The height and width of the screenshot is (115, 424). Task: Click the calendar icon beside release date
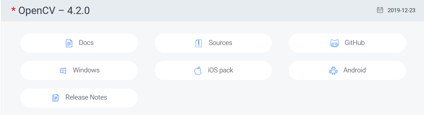tap(380, 10)
